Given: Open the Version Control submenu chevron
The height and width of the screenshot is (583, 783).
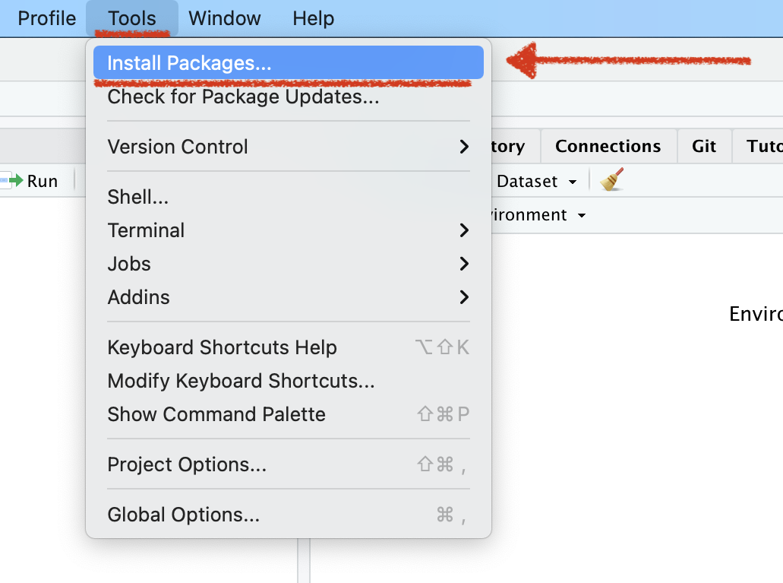Looking at the screenshot, I should coord(464,147).
